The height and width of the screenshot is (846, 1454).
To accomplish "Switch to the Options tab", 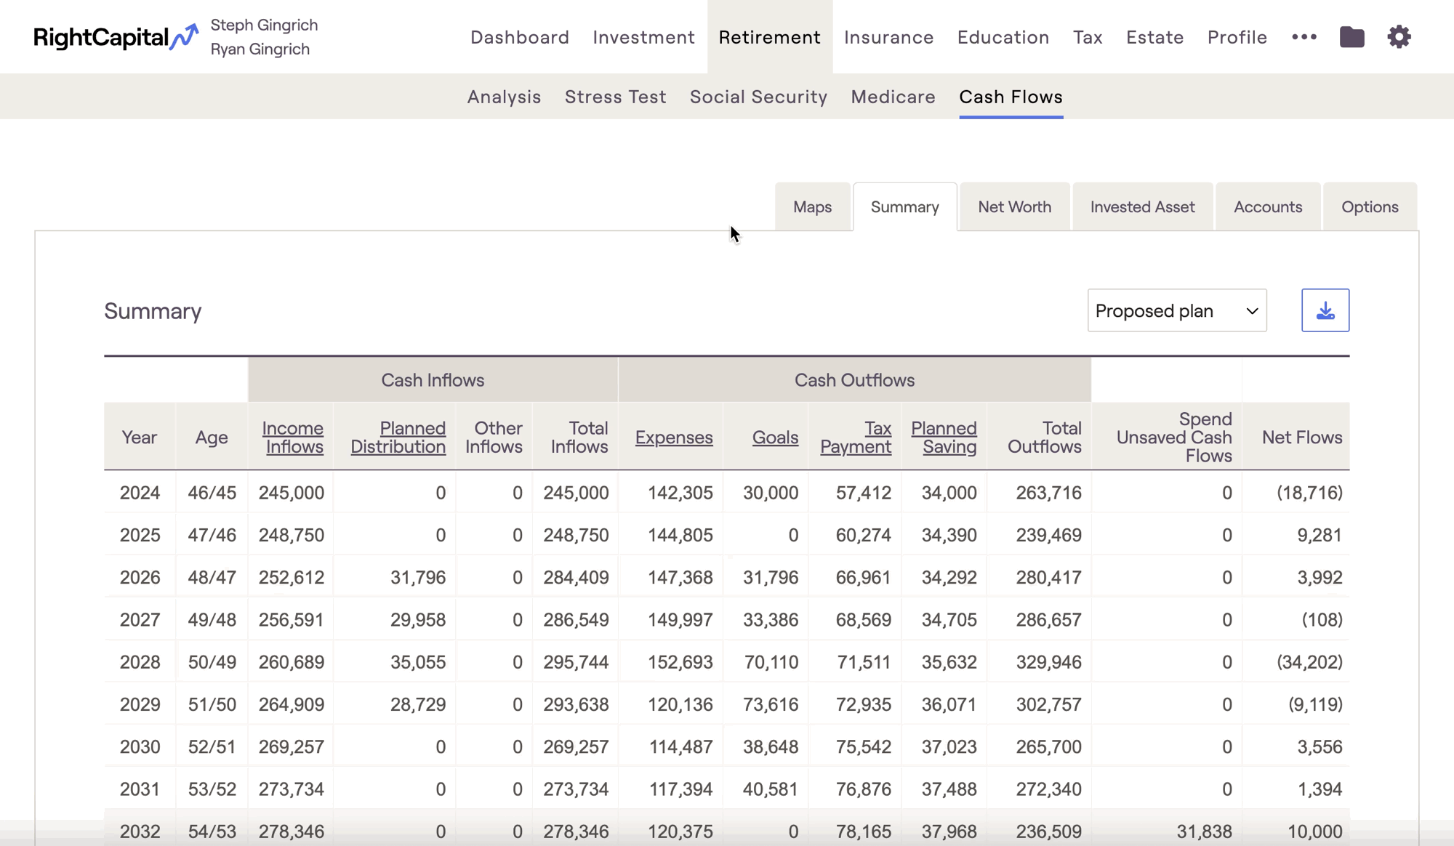I will [1370, 207].
